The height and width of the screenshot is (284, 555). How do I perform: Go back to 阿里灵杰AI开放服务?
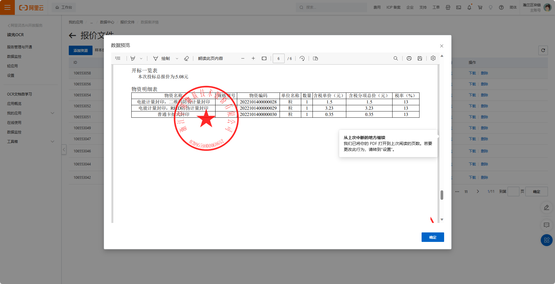click(x=25, y=25)
